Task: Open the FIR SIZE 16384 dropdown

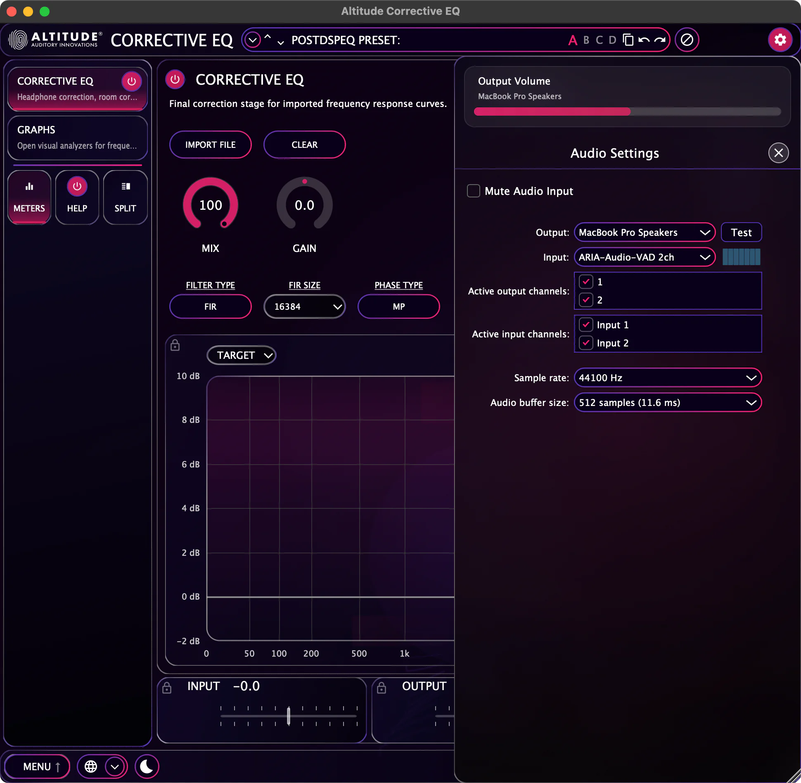Action: click(305, 306)
